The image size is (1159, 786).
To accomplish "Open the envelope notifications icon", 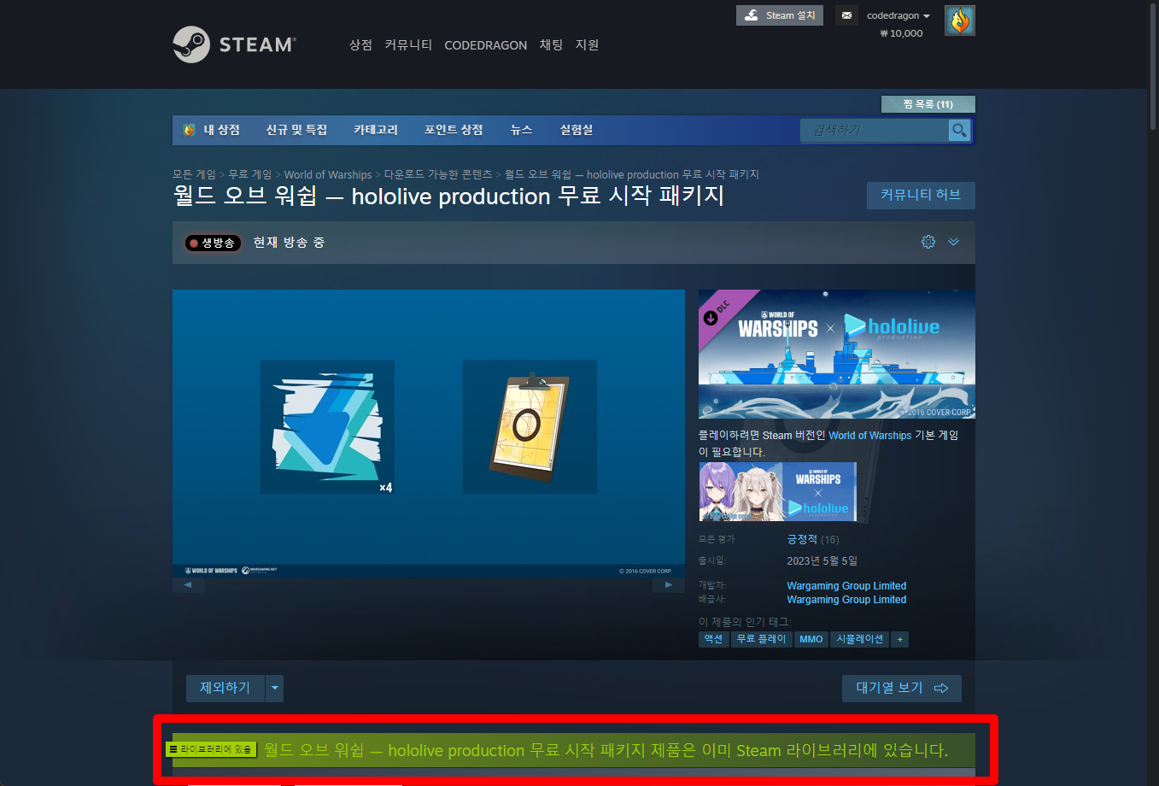I will pos(846,15).
